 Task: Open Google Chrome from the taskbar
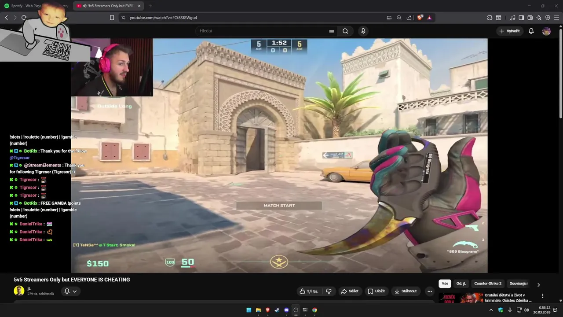point(314,310)
